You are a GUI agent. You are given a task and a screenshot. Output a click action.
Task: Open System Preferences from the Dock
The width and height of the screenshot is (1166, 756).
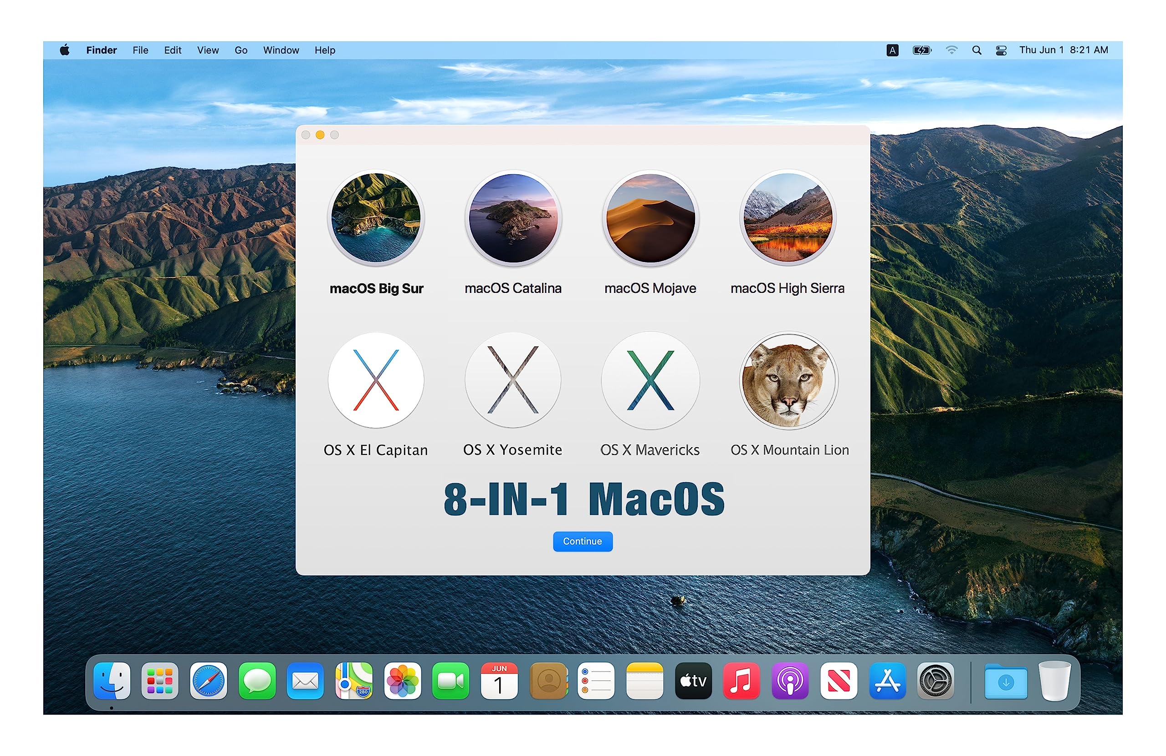click(935, 680)
